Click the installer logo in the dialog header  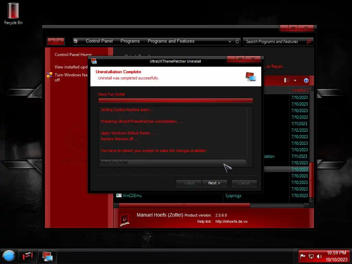click(251, 77)
